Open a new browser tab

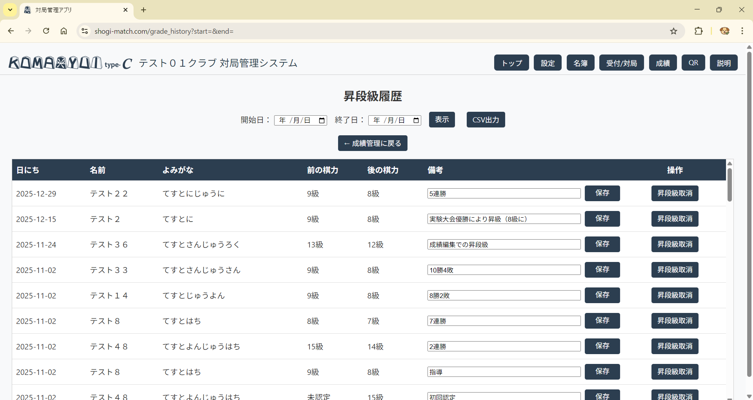coord(144,10)
